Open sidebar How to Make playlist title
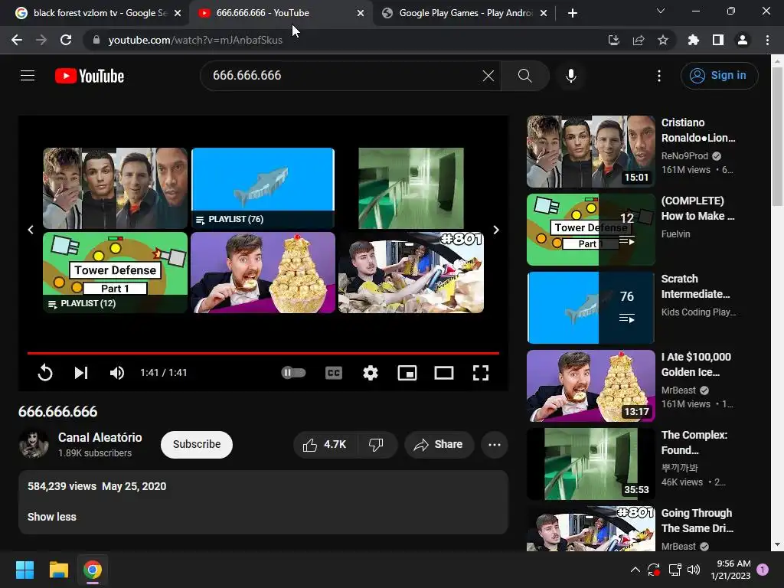This screenshot has width=784, height=588. pyautogui.click(x=698, y=208)
